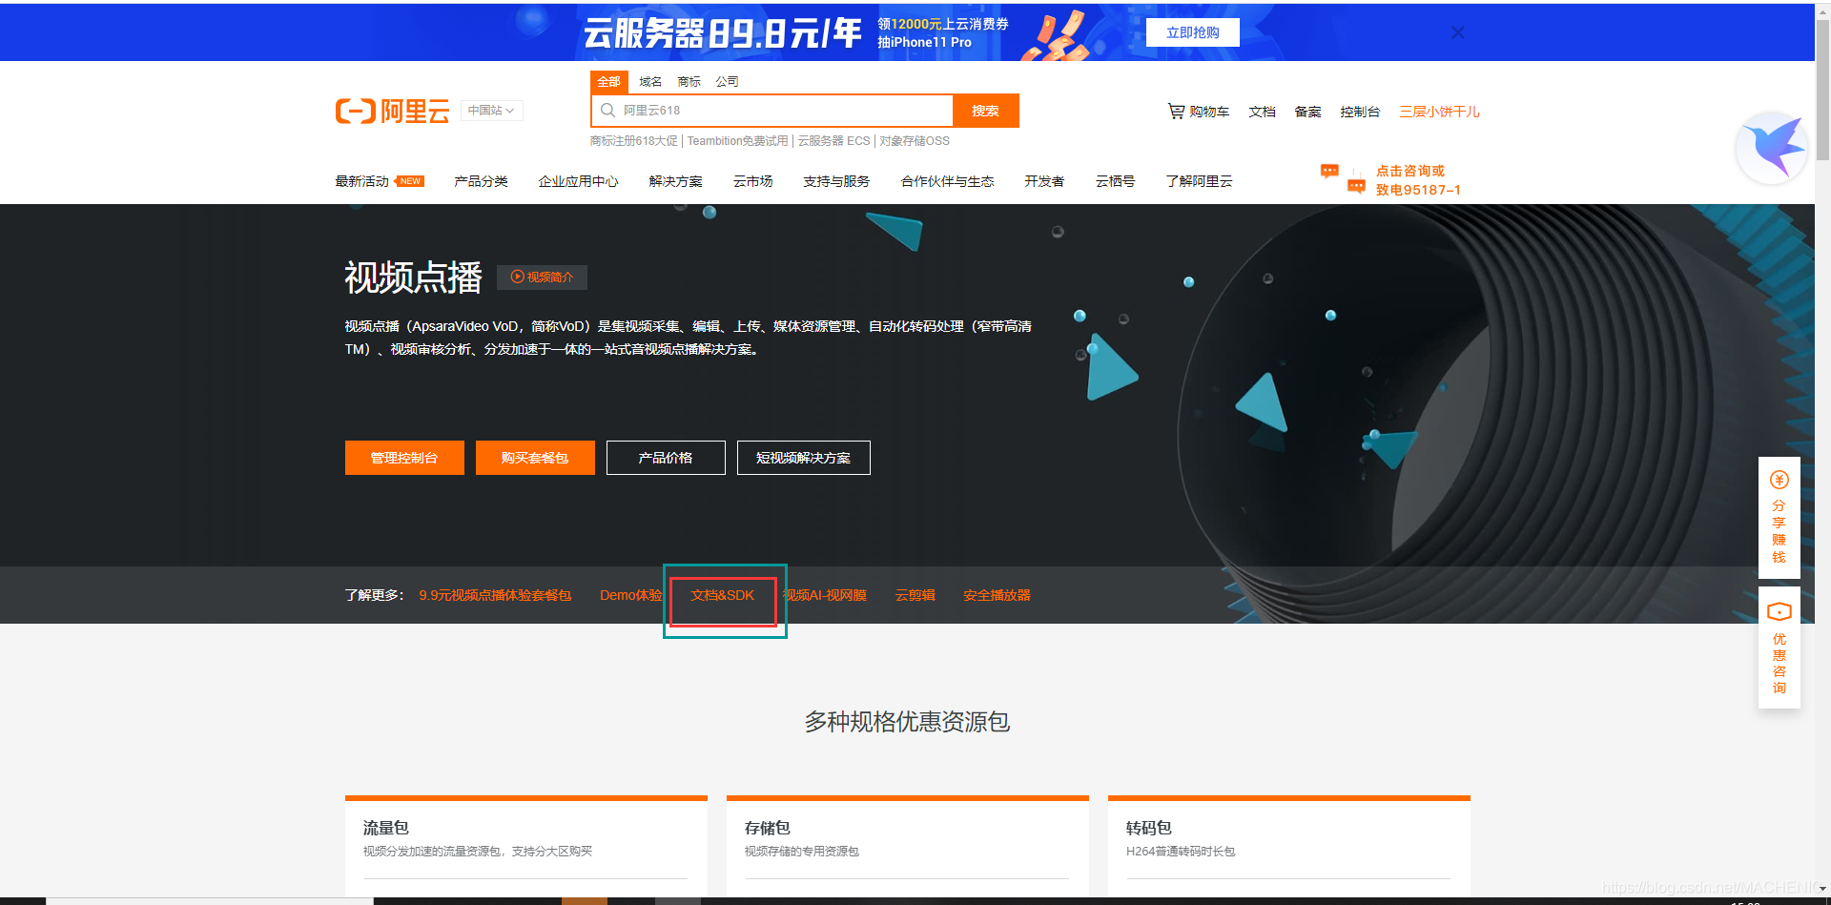Open the 购物车 link
Viewport: 1831px width, 905px height.
click(1208, 112)
